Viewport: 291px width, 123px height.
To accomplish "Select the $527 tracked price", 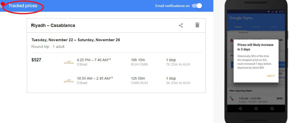I will (x=36, y=60).
